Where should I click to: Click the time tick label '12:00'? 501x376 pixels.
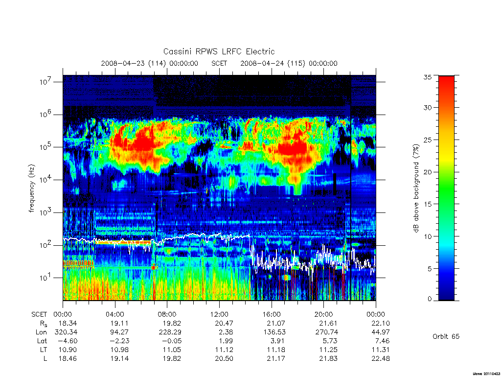click(219, 314)
